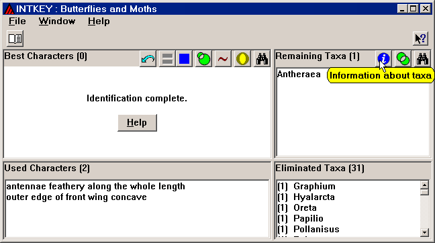Maximize the INTKEY window
Viewport: 435px width, 243px height.
(x=413, y=9)
